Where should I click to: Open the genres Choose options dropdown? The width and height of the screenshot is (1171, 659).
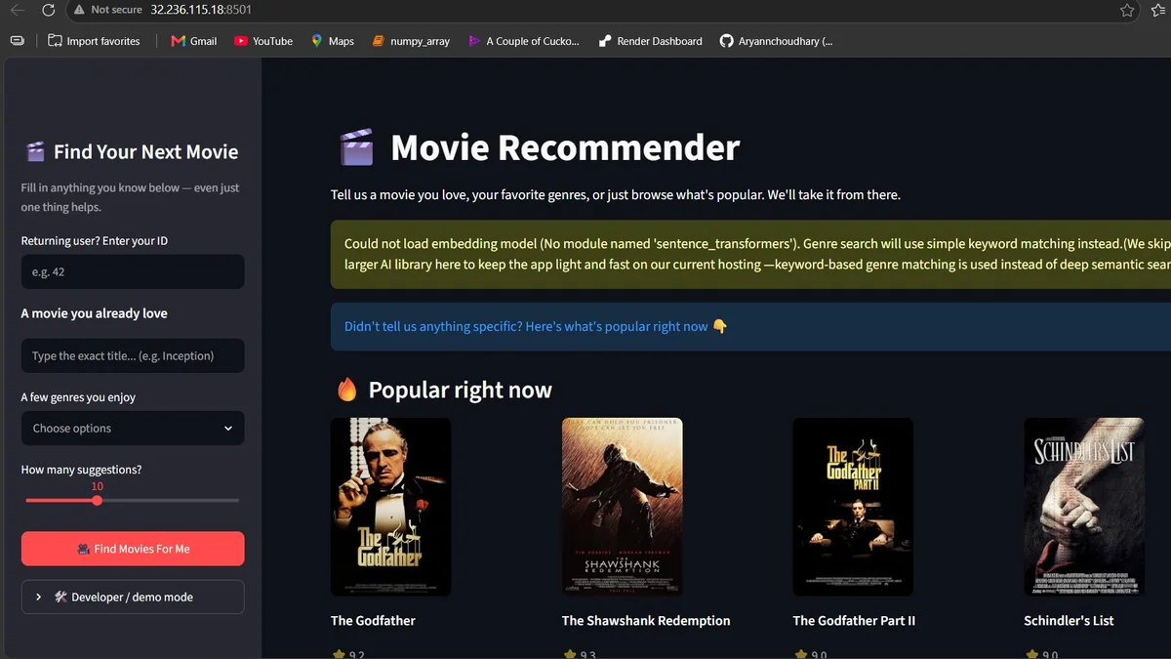[133, 429]
